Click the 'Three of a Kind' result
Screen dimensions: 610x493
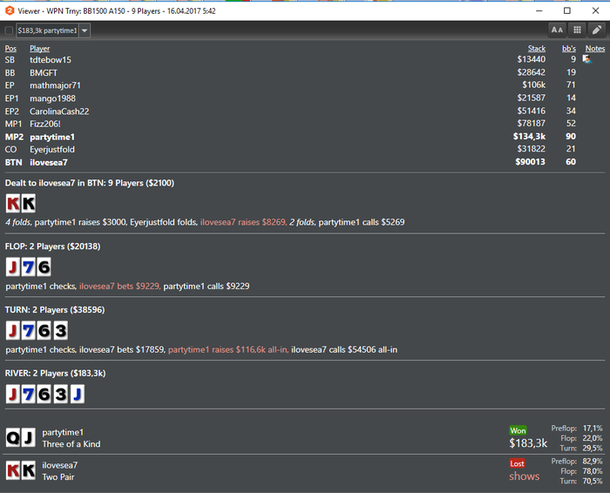click(71, 444)
